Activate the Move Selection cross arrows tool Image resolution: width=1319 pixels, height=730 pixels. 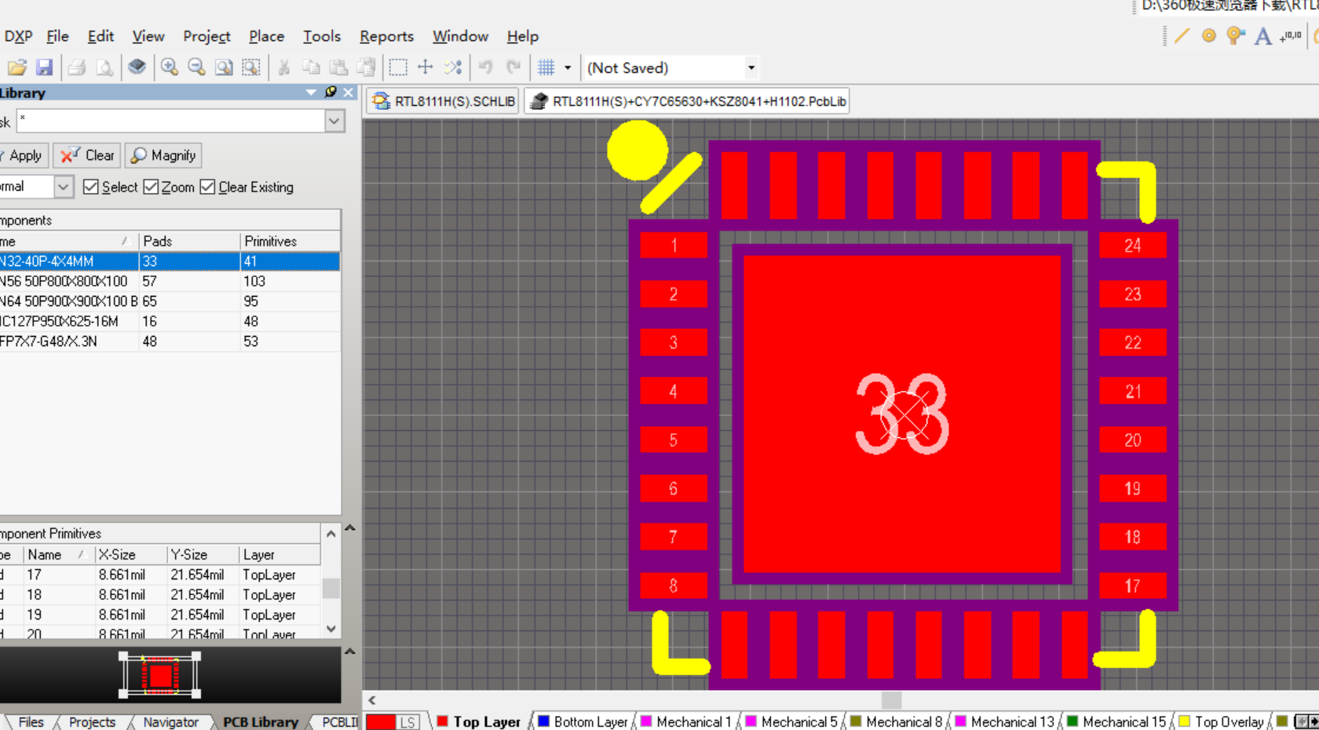pos(426,68)
